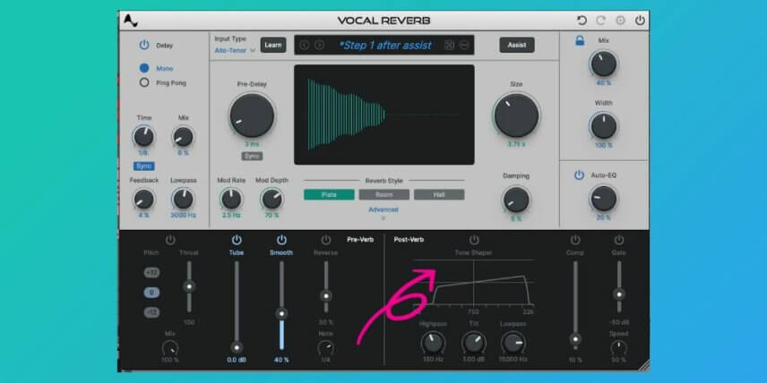
Task: Click the plugin power icon in header
Action: (x=640, y=21)
